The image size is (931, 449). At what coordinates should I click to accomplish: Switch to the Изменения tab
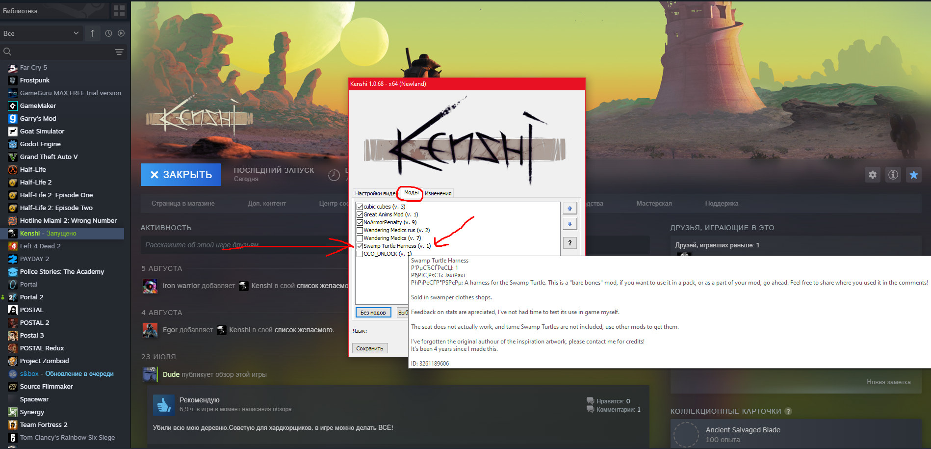[438, 193]
